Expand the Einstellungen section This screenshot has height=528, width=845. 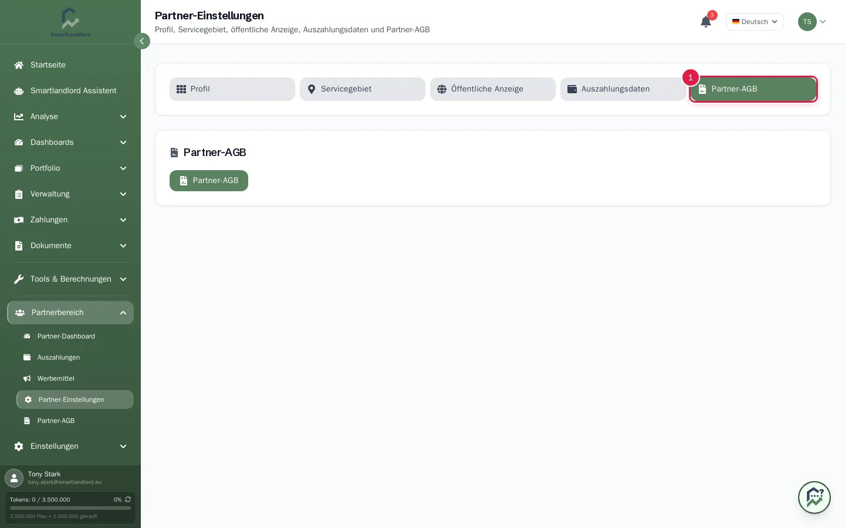[x=70, y=446]
